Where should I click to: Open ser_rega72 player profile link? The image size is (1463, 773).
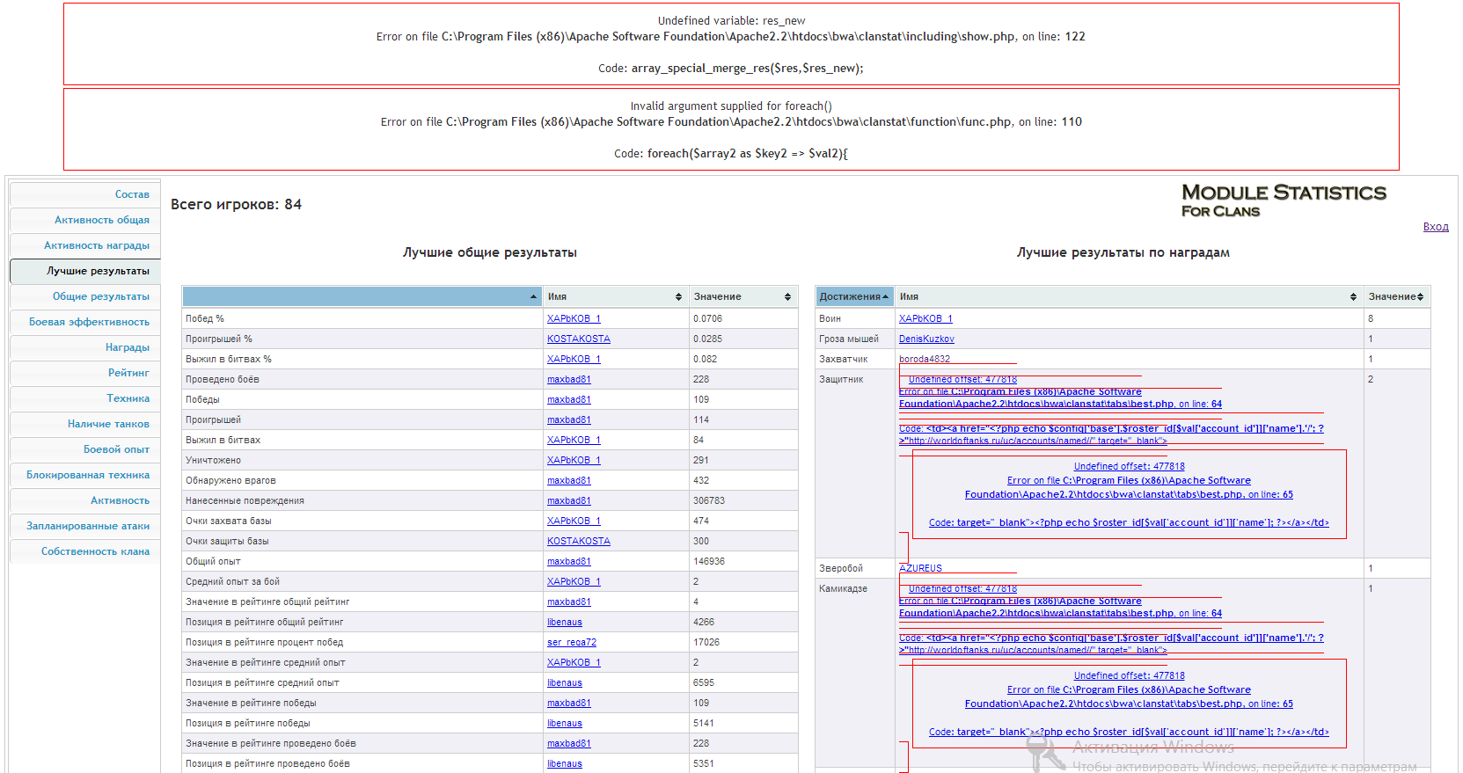[571, 643]
